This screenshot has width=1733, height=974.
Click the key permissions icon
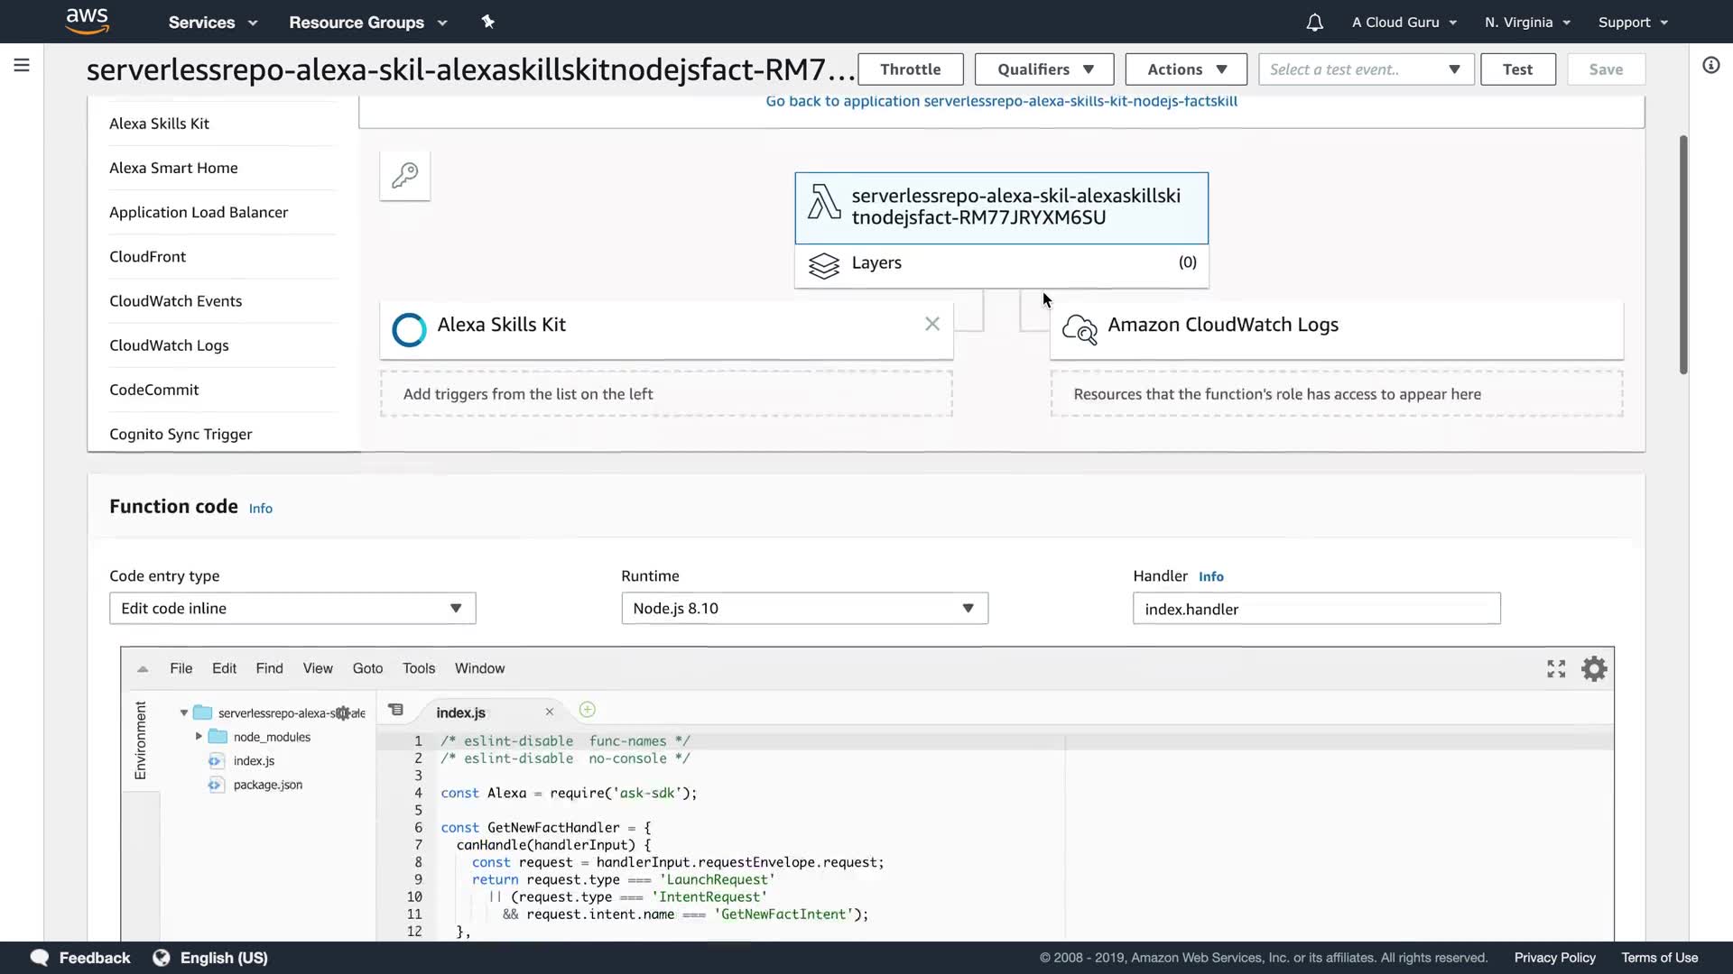[x=404, y=175]
